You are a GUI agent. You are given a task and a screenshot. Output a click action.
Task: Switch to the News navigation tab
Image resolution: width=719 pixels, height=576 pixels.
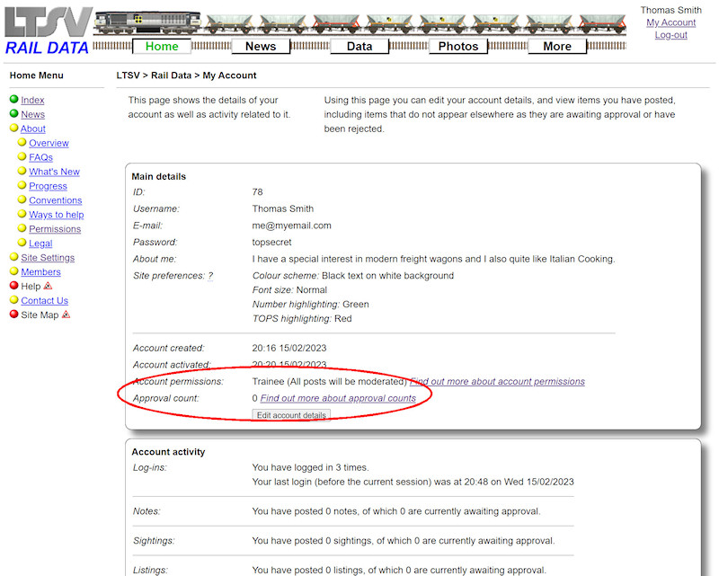tap(261, 47)
